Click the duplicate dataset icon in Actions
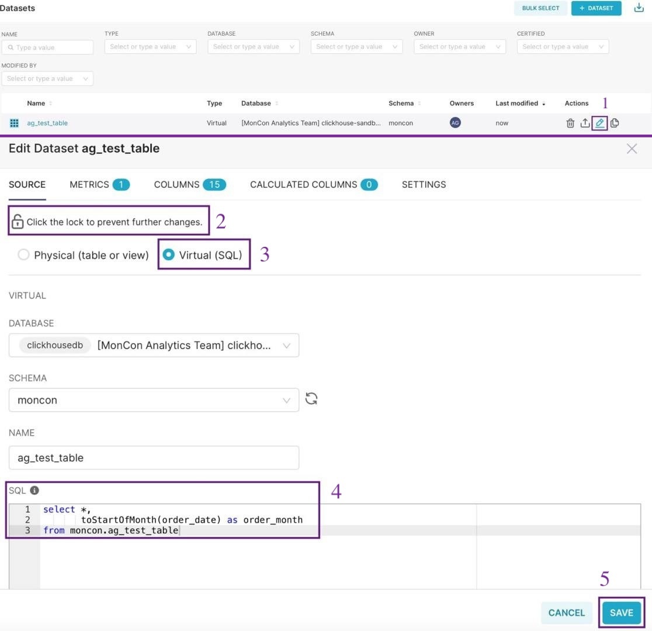 coord(615,123)
